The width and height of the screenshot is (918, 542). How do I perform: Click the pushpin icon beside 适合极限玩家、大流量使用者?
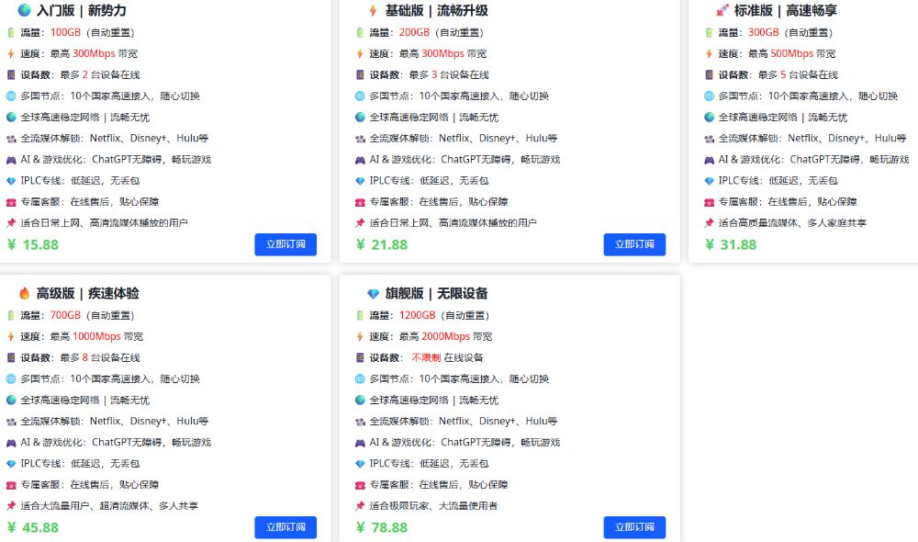pos(360,506)
